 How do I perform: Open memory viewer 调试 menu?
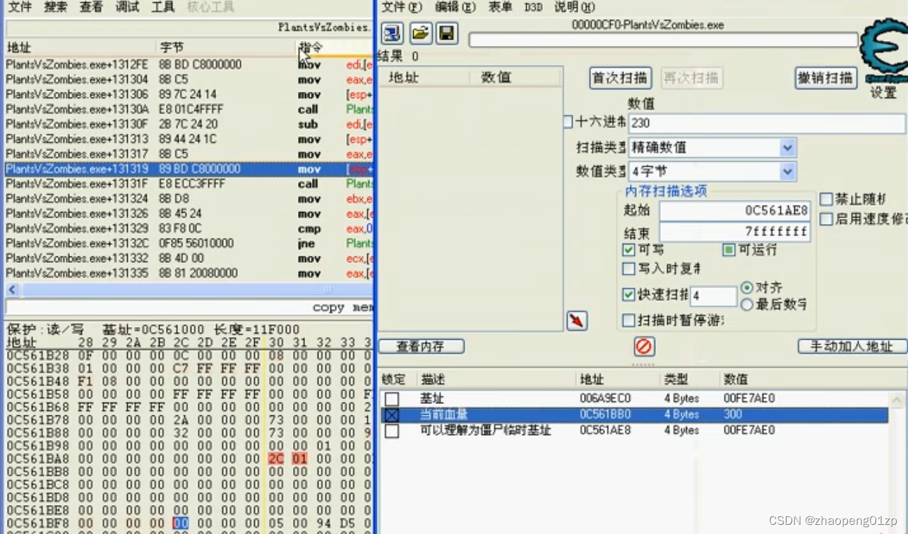(127, 7)
